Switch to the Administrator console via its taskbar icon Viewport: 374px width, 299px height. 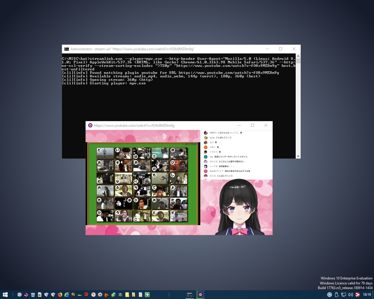(190, 295)
